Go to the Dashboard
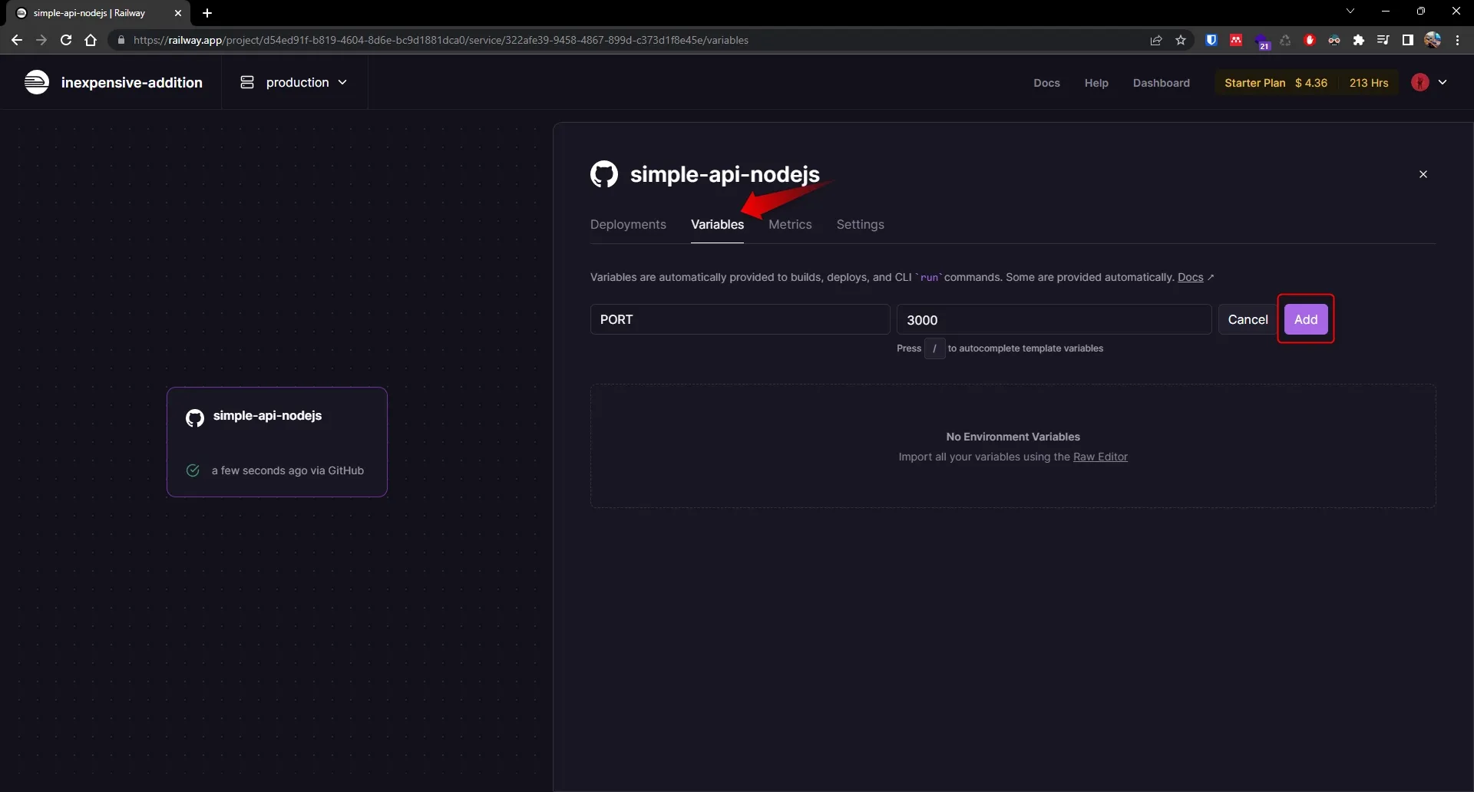The image size is (1474, 792). tap(1161, 83)
